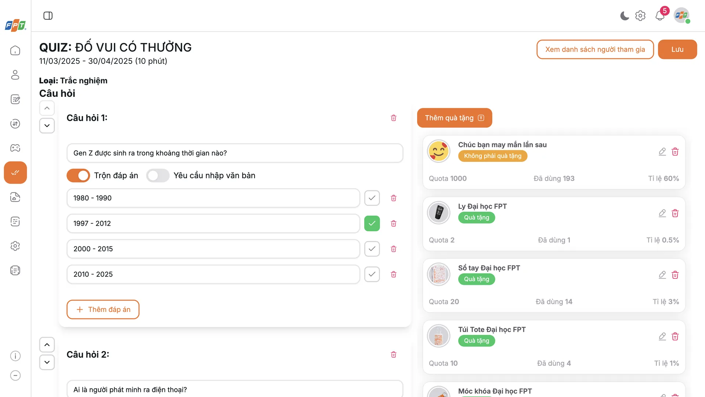
Task: Select the highlighted quiz sidebar menu item
Action: (15, 172)
